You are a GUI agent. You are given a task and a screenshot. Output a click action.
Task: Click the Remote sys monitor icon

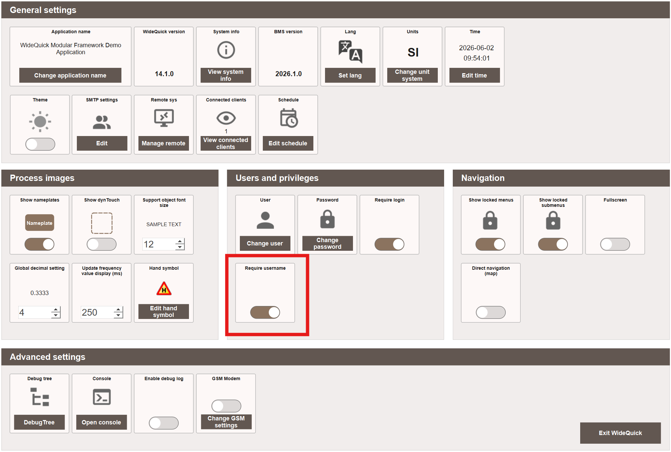click(x=164, y=118)
